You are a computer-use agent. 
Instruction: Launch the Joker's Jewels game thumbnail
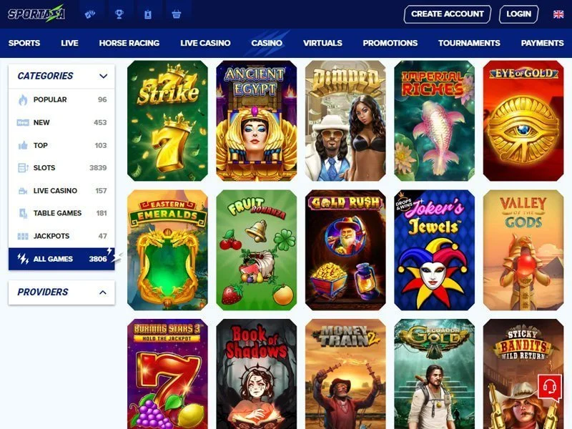click(x=435, y=250)
